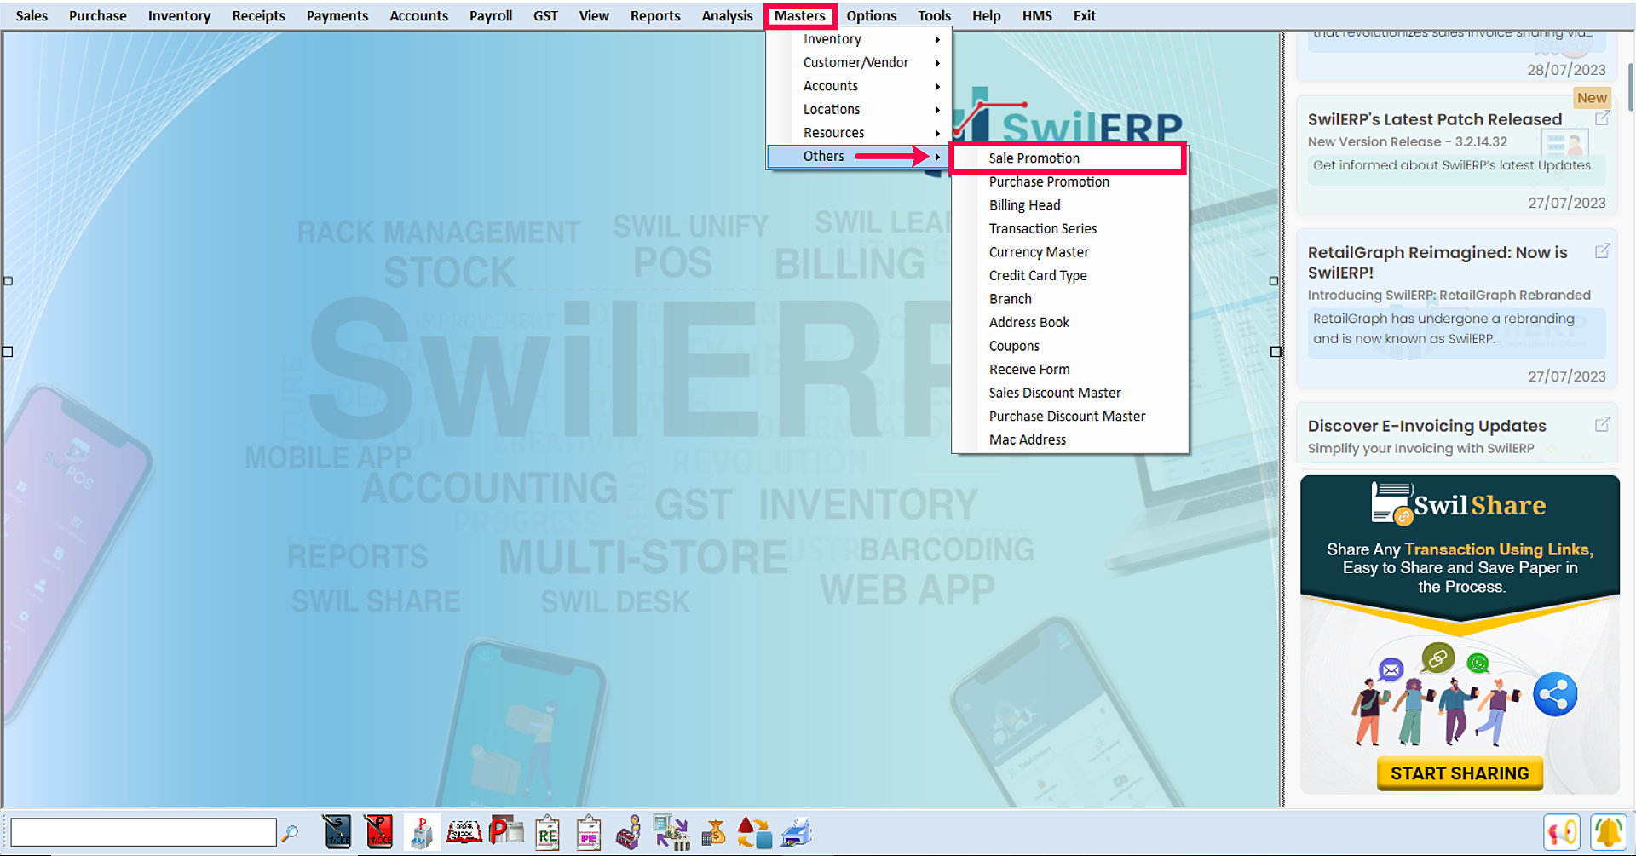Open the Order Book toolbar icon
This screenshot has height=856, width=1636.
point(464,832)
